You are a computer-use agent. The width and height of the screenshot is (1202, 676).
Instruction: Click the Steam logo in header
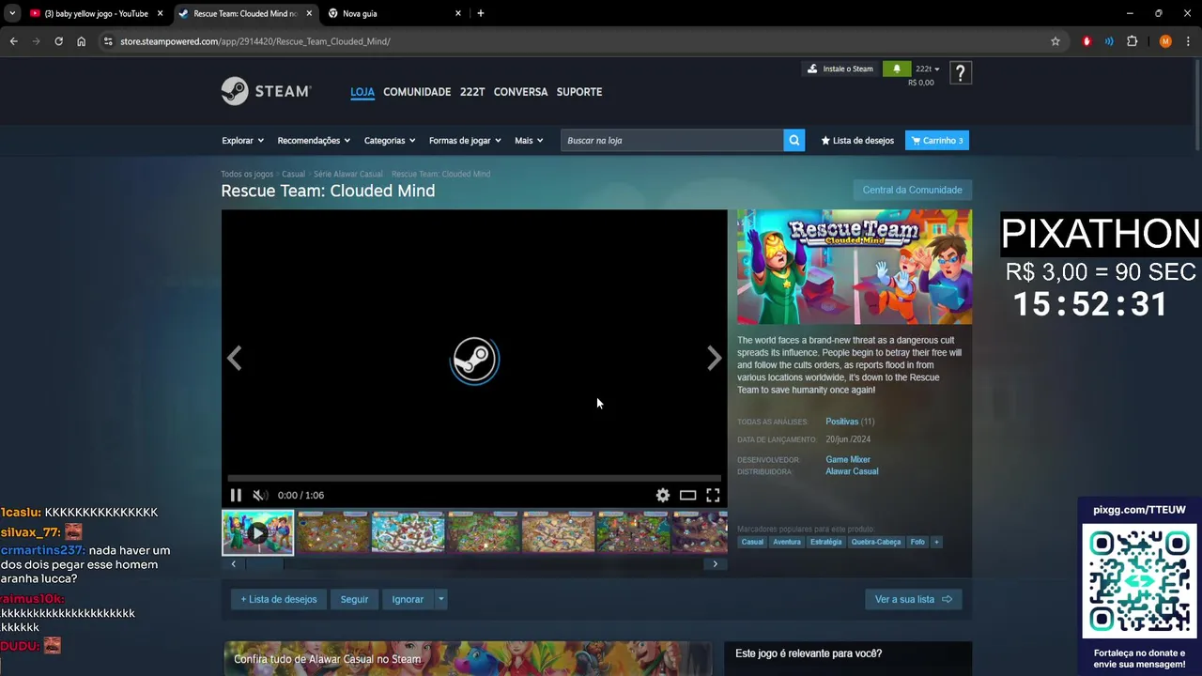[x=266, y=91]
